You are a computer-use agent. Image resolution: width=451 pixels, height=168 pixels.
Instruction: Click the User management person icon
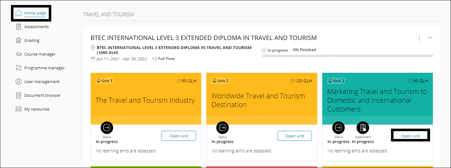tap(19, 82)
